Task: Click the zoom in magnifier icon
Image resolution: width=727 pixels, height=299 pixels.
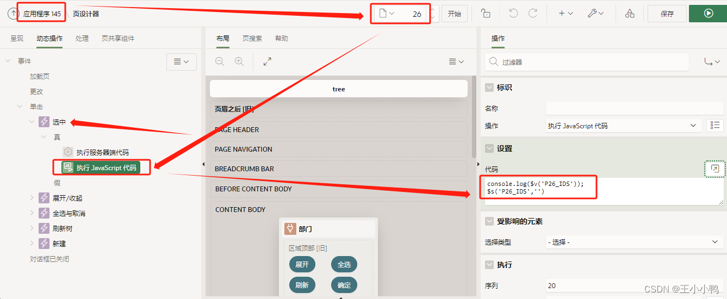Action: (x=239, y=61)
